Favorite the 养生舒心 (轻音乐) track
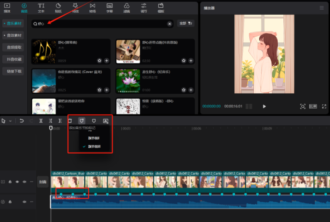This screenshot has width=330, height=222. (x=184, y=90)
